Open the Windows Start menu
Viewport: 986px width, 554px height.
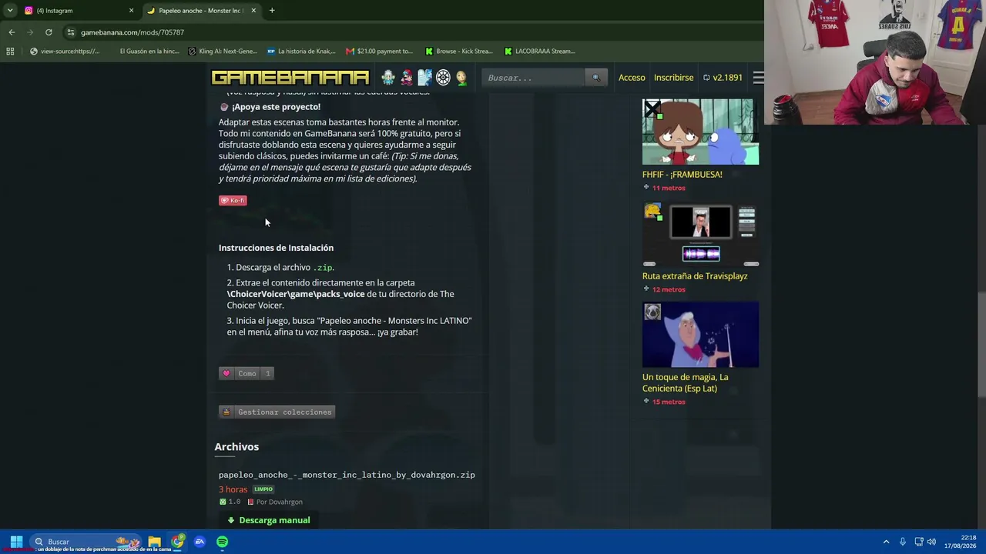tap(16, 542)
